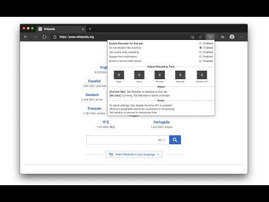Open the browser three-dot settings menu
This screenshot has height=202, width=269.
(x=242, y=37)
